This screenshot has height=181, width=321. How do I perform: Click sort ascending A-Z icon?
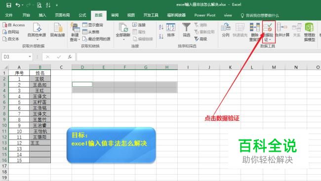pyautogui.click(x=161, y=27)
